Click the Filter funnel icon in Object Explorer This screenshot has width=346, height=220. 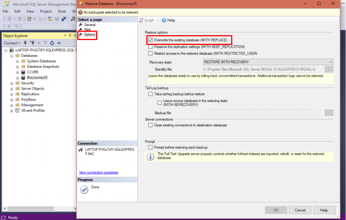[45, 43]
